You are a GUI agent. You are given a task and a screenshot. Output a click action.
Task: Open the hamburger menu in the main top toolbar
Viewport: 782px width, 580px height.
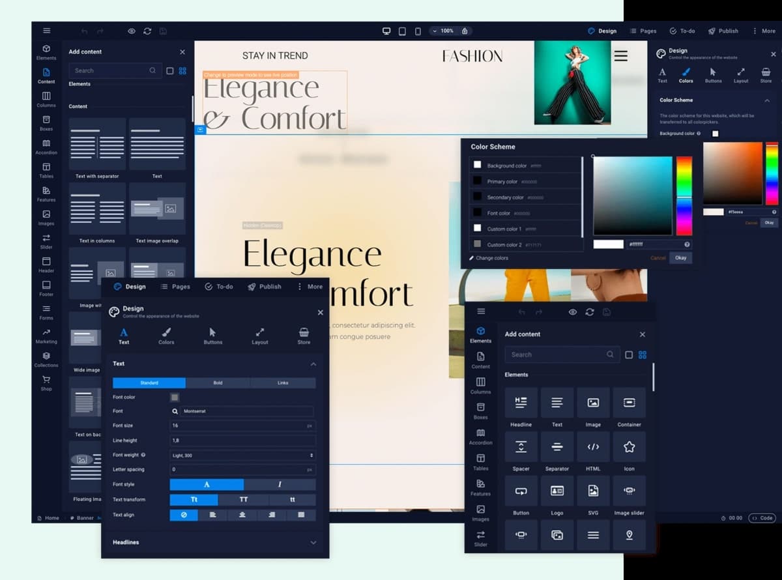[46, 31]
